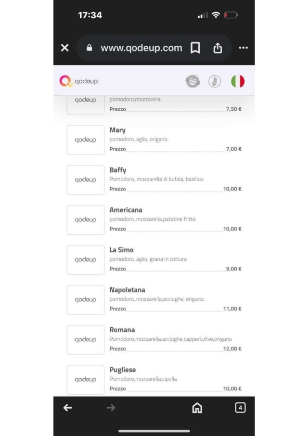Open the Pugliese pizza entry
Image resolution: width=308 pixels, height=436 pixels.
[x=122, y=370]
